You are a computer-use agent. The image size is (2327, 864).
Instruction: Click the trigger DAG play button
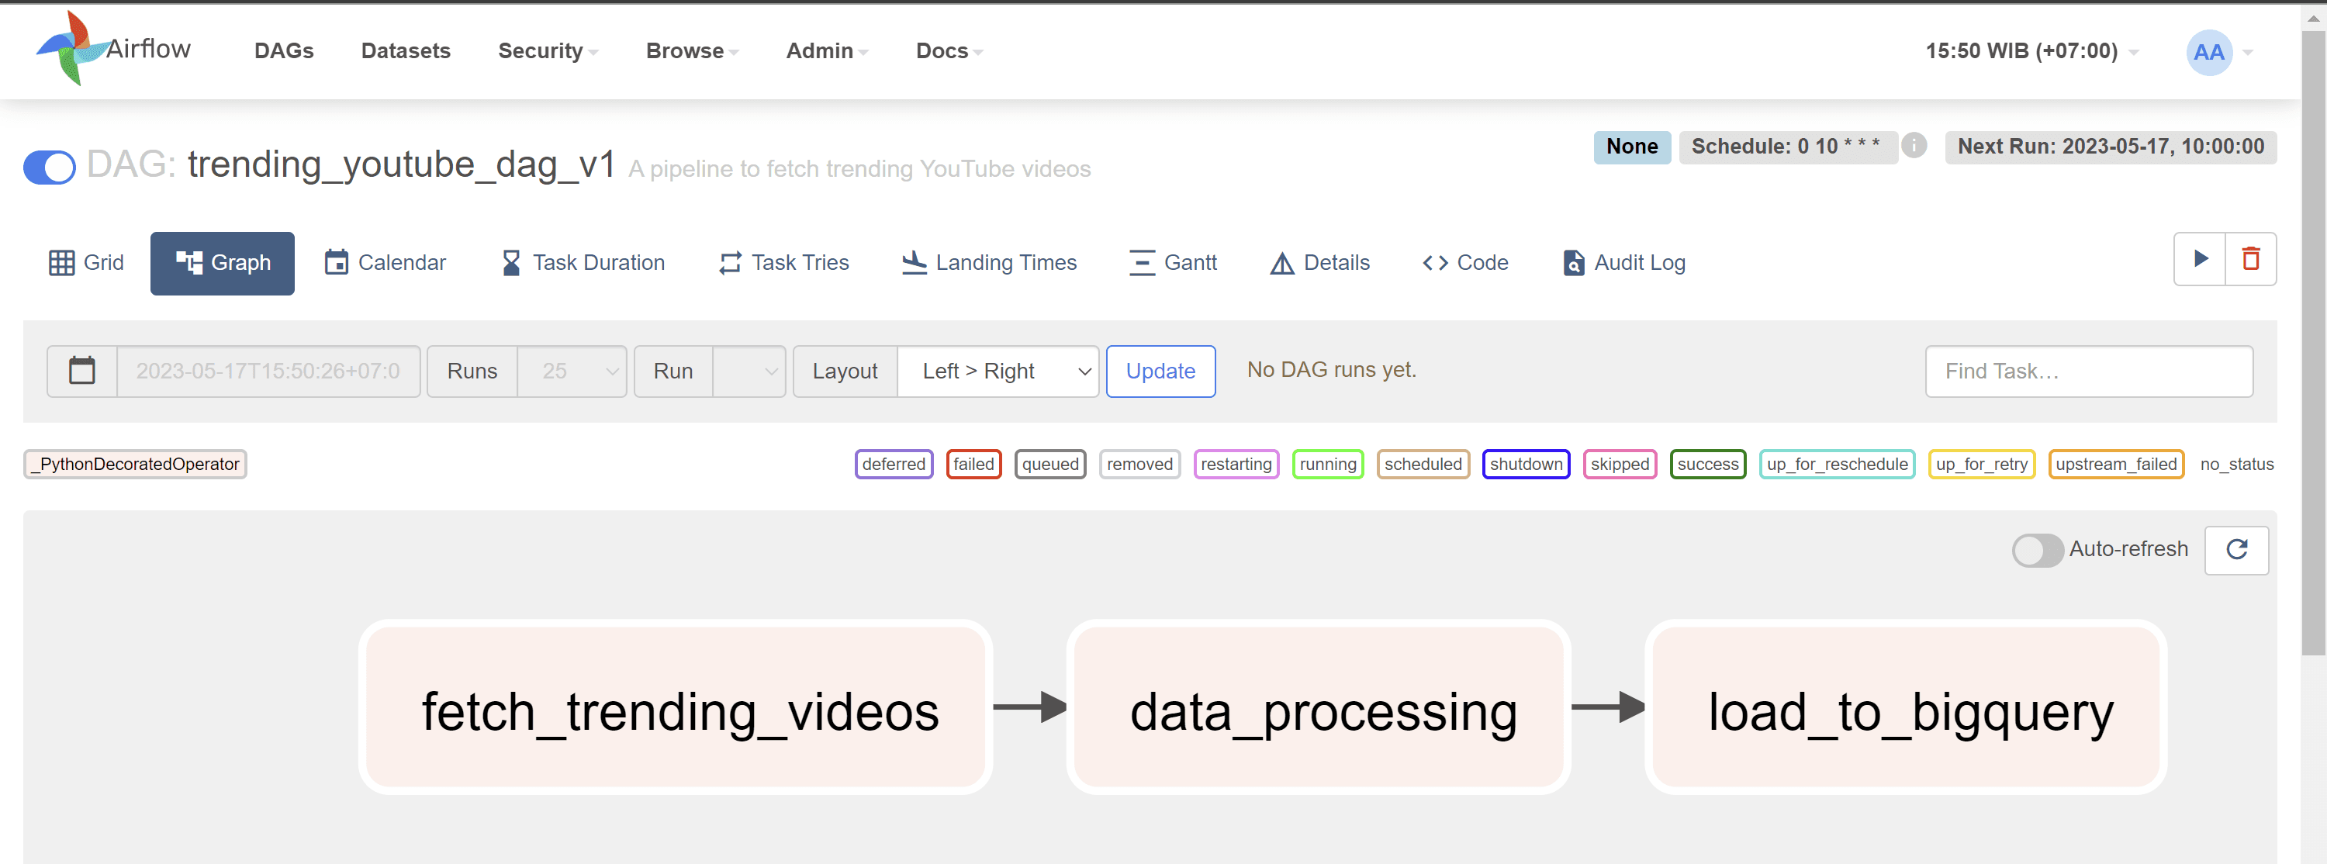2200,259
